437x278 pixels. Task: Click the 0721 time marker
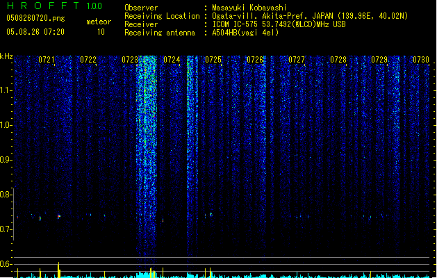pyautogui.click(x=47, y=60)
